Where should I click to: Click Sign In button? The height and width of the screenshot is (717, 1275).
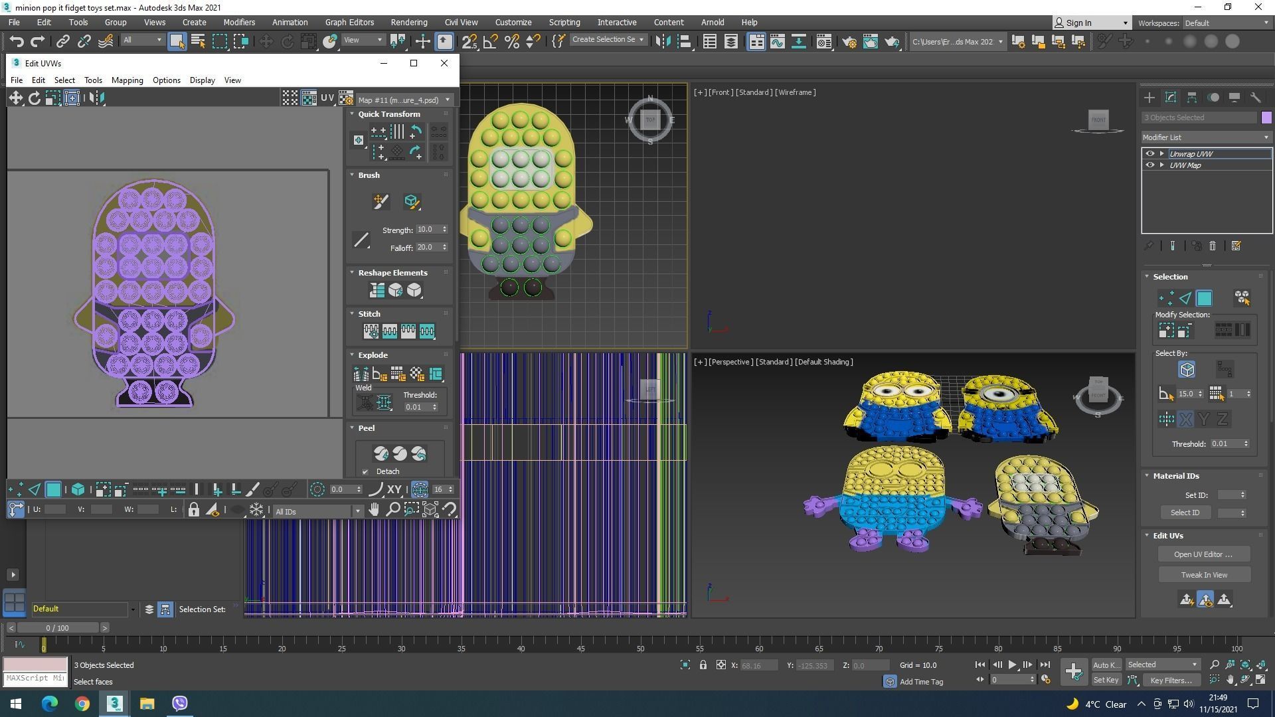1092,23
